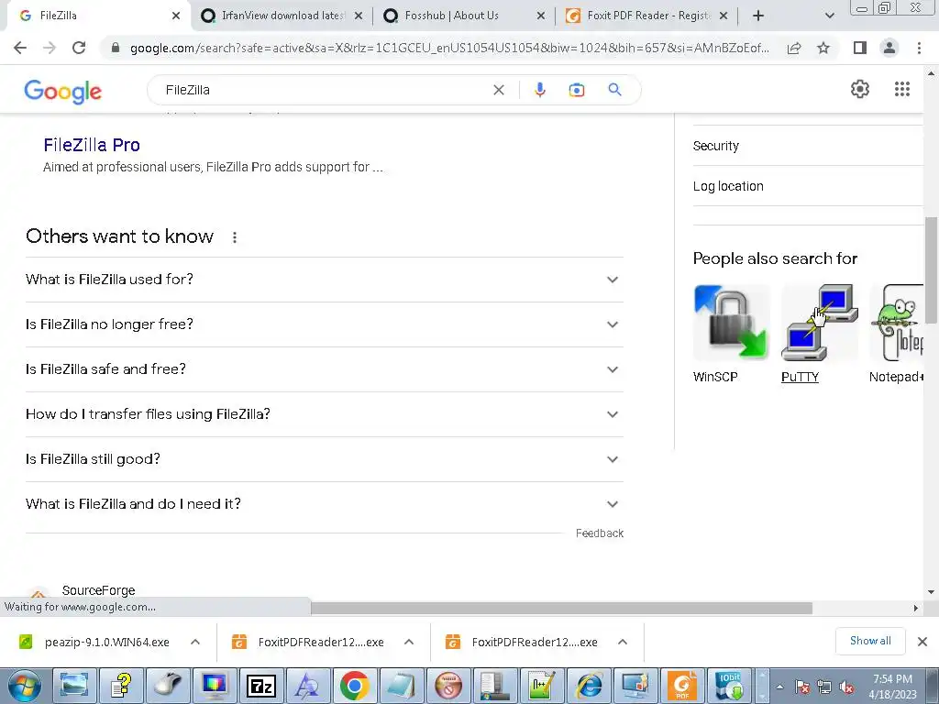Open Chrome's three-dot menu
Screen dimensions: 939x704
[919, 48]
